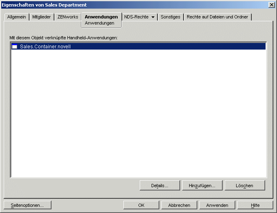Image resolution: width=277 pixels, height=213 pixels.
Task: Open Hilfe for this page
Action: (x=255, y=205)
